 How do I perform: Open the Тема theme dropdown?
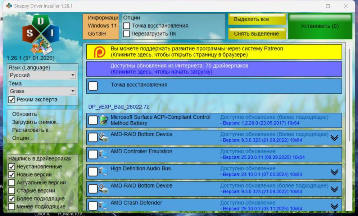point(42,91)
